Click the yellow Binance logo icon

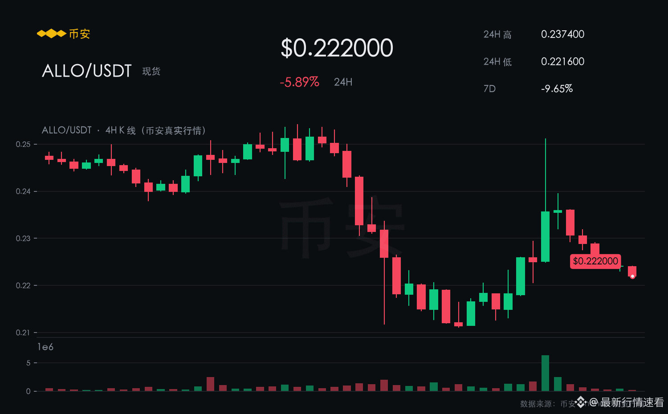[x=51, y=34]
